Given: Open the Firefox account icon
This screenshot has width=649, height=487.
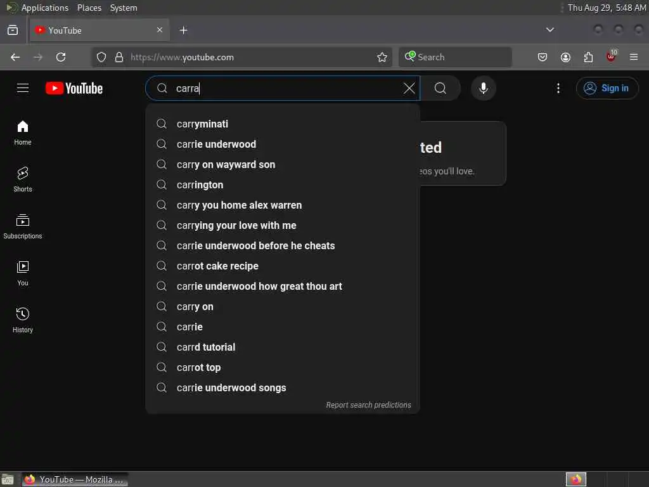Looking at the screenshot, I should pyautogui.click(x=565, y=57).
